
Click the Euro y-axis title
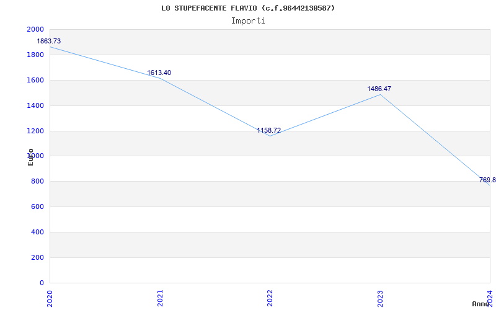click(x=30, y=157)
